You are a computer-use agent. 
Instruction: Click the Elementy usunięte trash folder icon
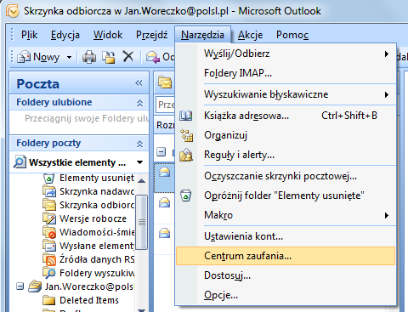tap(48, 179)
